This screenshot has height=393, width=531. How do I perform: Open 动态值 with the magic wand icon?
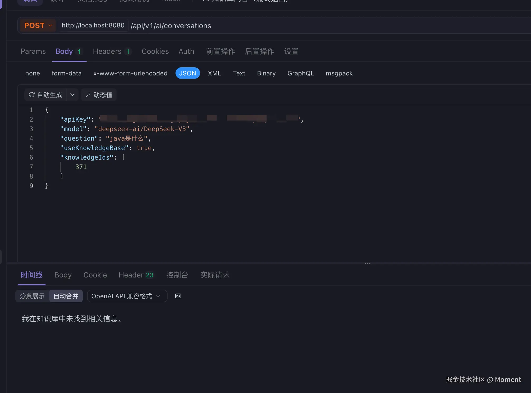coord(98,95)
